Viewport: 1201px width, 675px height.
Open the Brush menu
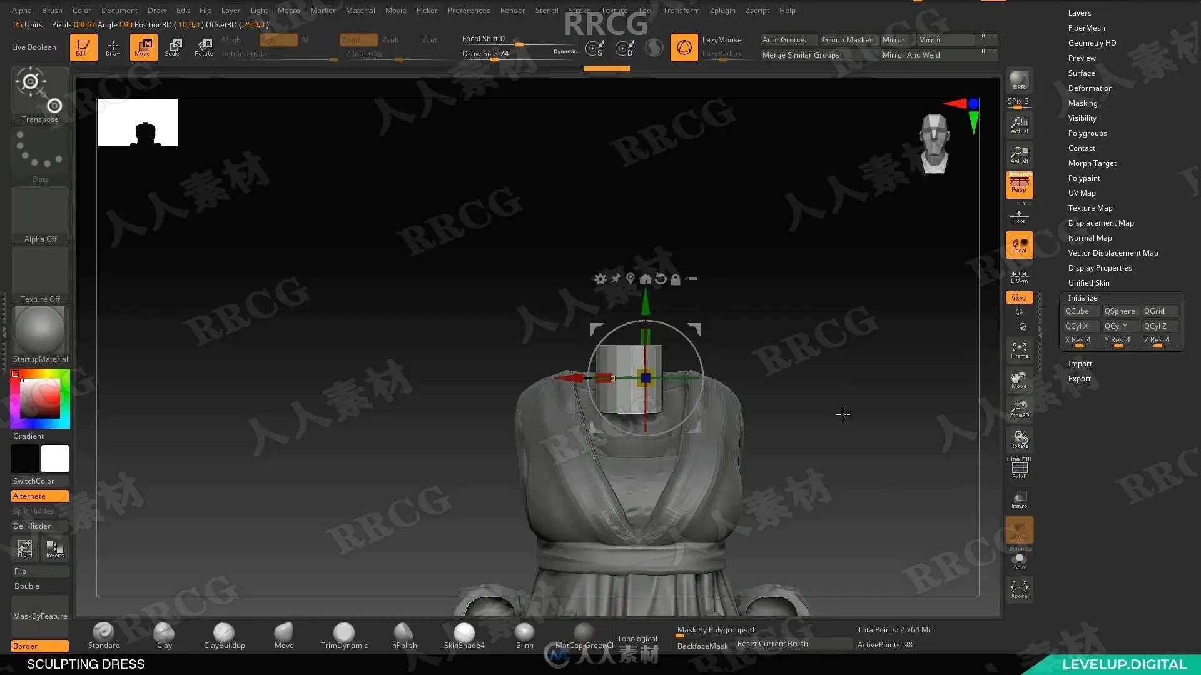click(x=52, y=10)
